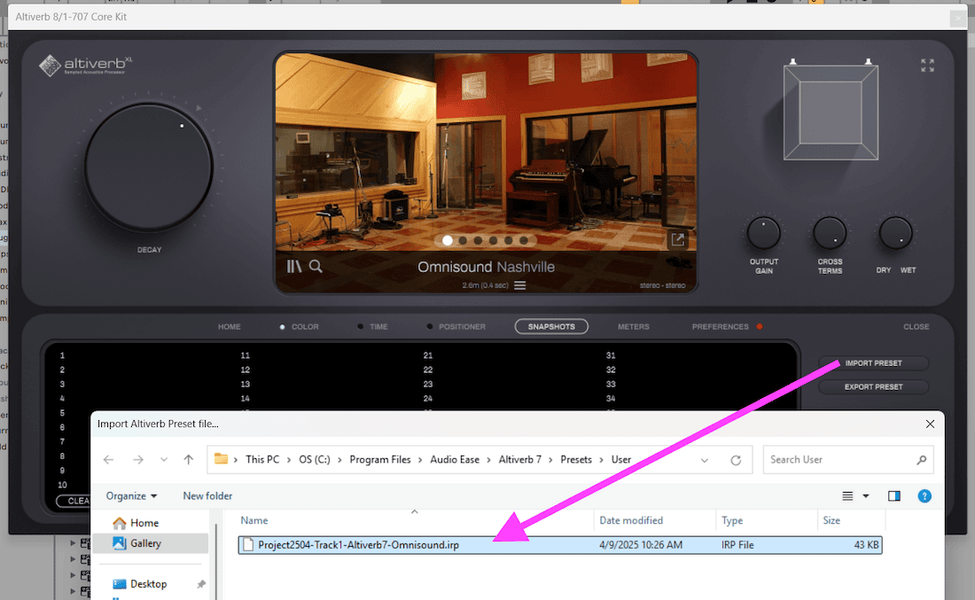Open the PREFERENCES tab
Screen dimensions: 975x600
coord(720,326)
